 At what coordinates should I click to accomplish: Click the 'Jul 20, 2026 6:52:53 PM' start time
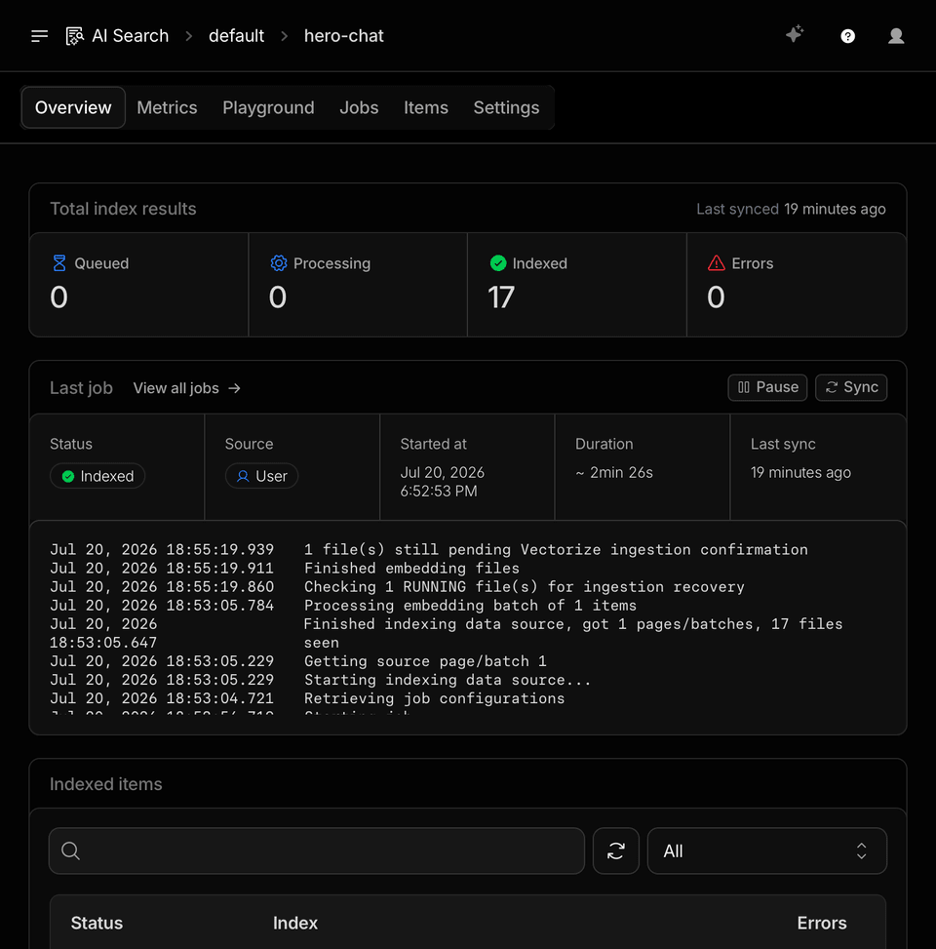(x=443, y=482)
